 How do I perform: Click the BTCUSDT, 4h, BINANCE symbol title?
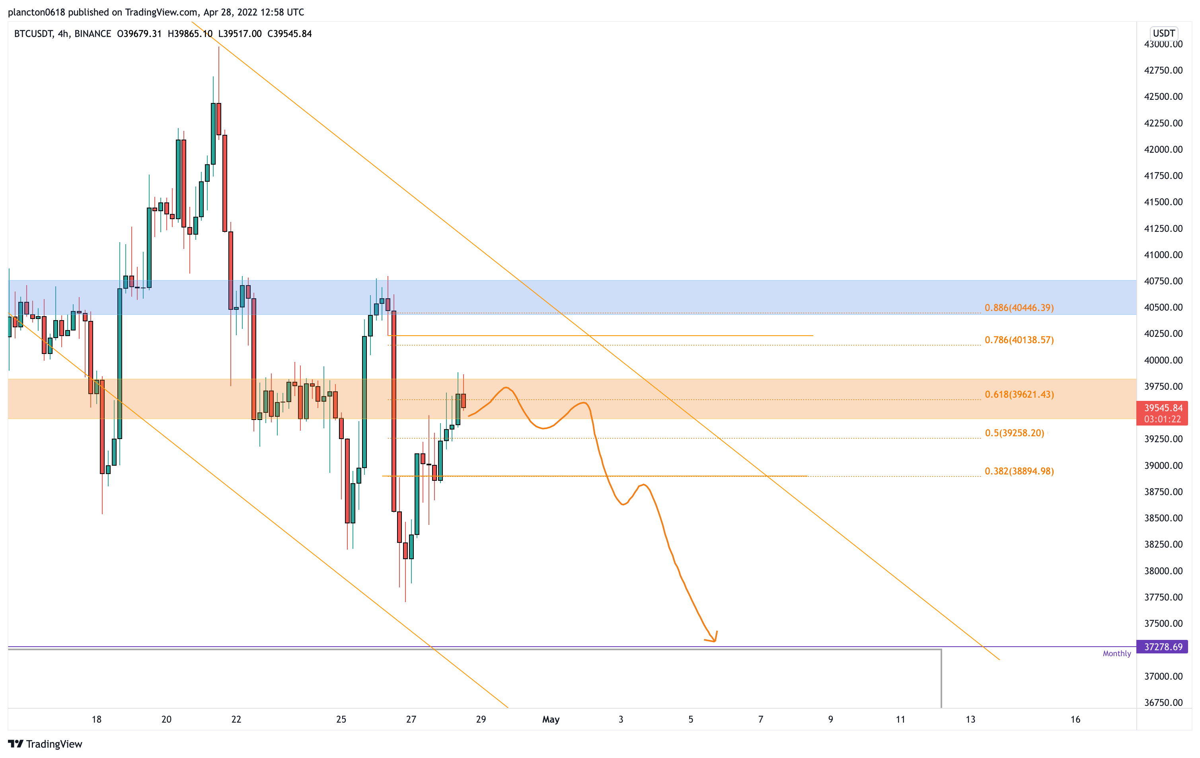[63, 34]
